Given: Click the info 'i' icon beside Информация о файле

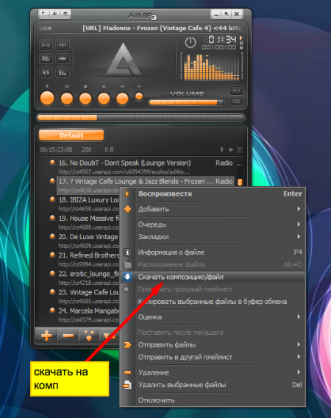Looking at the screenshot, I should (x=127, y=252).
